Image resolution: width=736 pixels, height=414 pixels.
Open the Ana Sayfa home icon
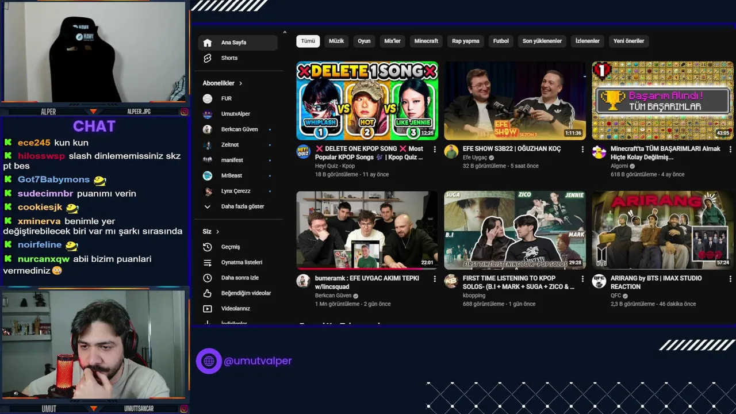tap(208, 43)
